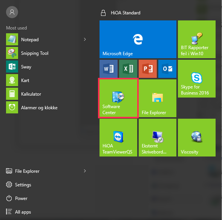222x220 pixels.
Task: Open Software Center tile
Action: (x=118, y=98)
